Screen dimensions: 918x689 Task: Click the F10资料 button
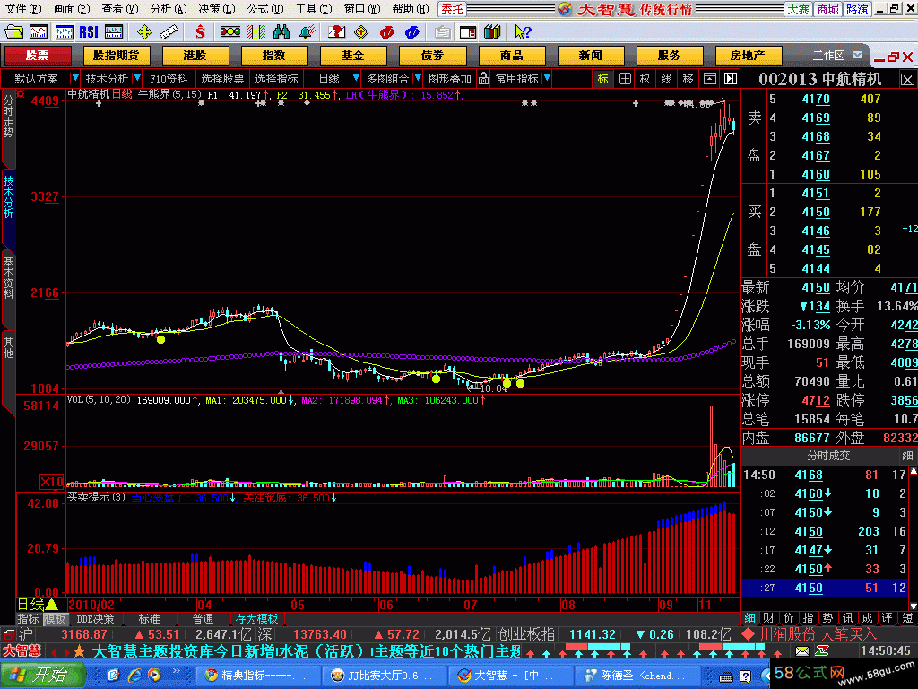tap(169, 79)
